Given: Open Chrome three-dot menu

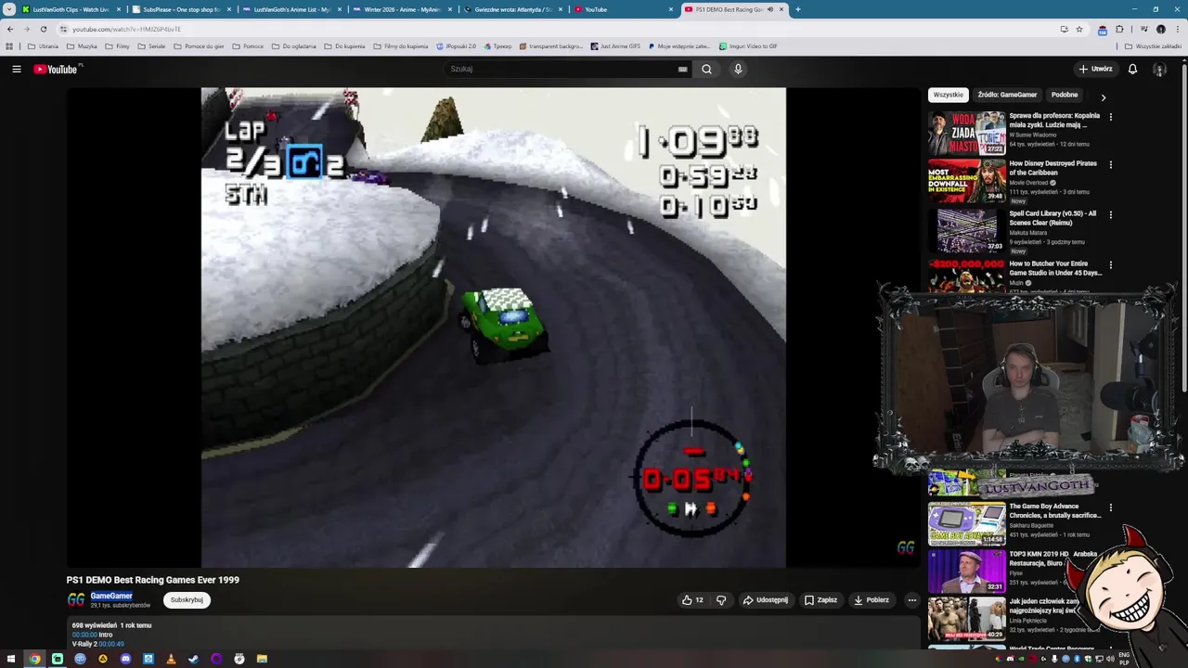Looking at the screenshot, I should point(1177,29).
